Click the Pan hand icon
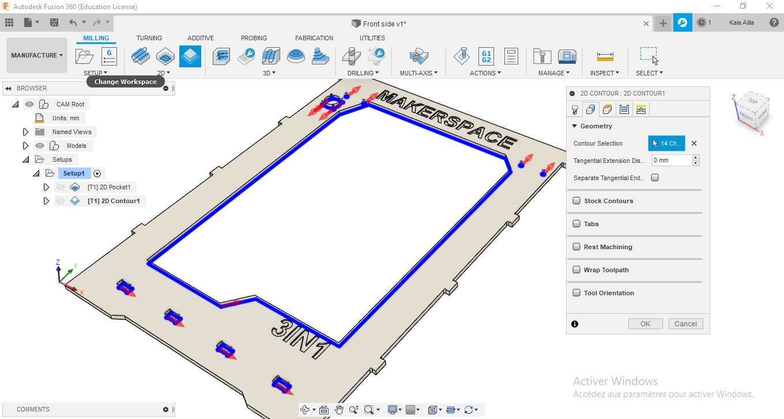The height and width of the screenshot is (419, 784). (340, 410)
